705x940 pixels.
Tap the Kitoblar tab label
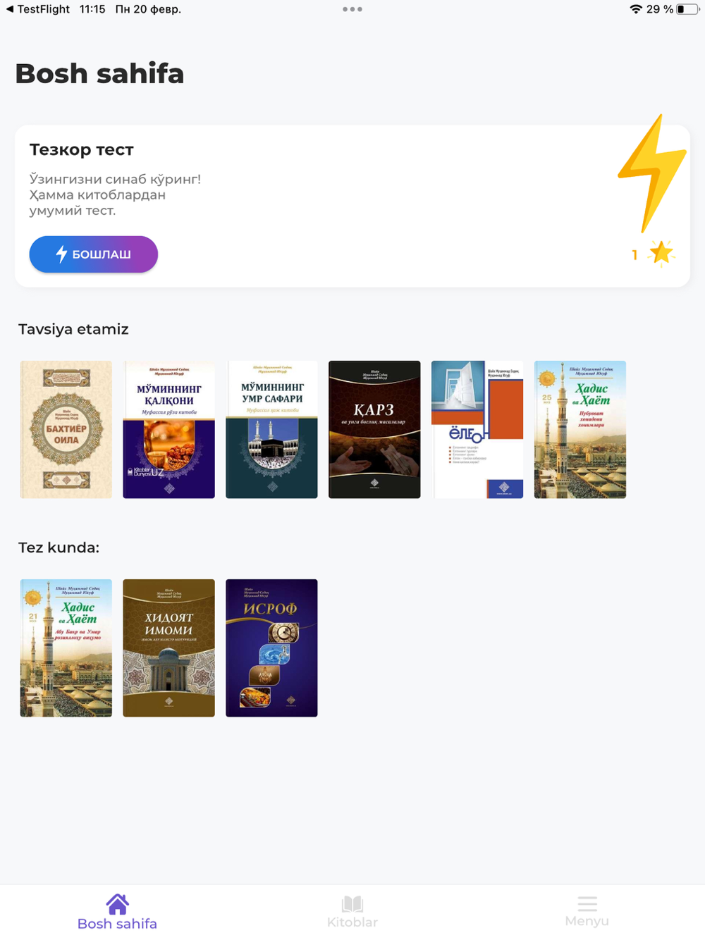[x=352, y=922]
